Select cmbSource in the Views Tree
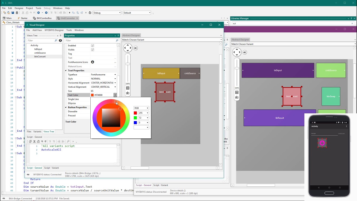Screen dimensions: 357x201 coord(40,53)
